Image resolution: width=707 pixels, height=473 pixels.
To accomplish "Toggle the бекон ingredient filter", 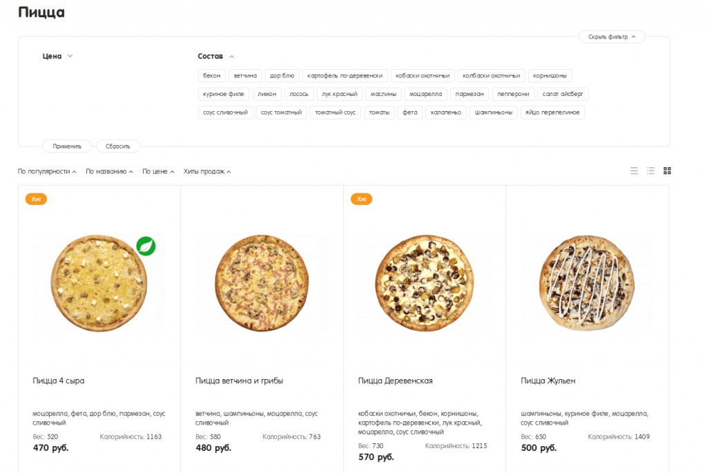I will tap(212, 76).
